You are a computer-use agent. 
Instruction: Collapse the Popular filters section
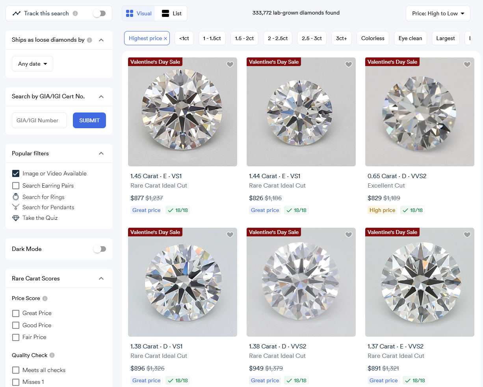point(101,153)
